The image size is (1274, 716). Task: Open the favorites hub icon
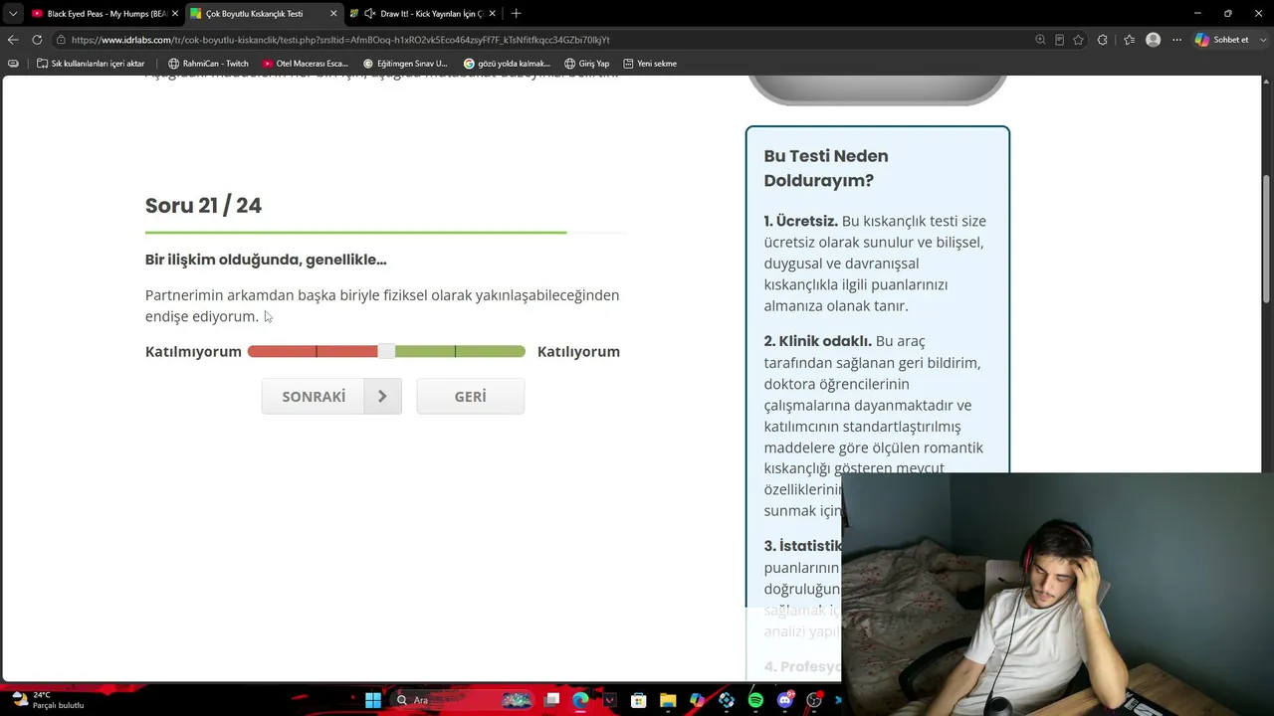coord(1129,40)
